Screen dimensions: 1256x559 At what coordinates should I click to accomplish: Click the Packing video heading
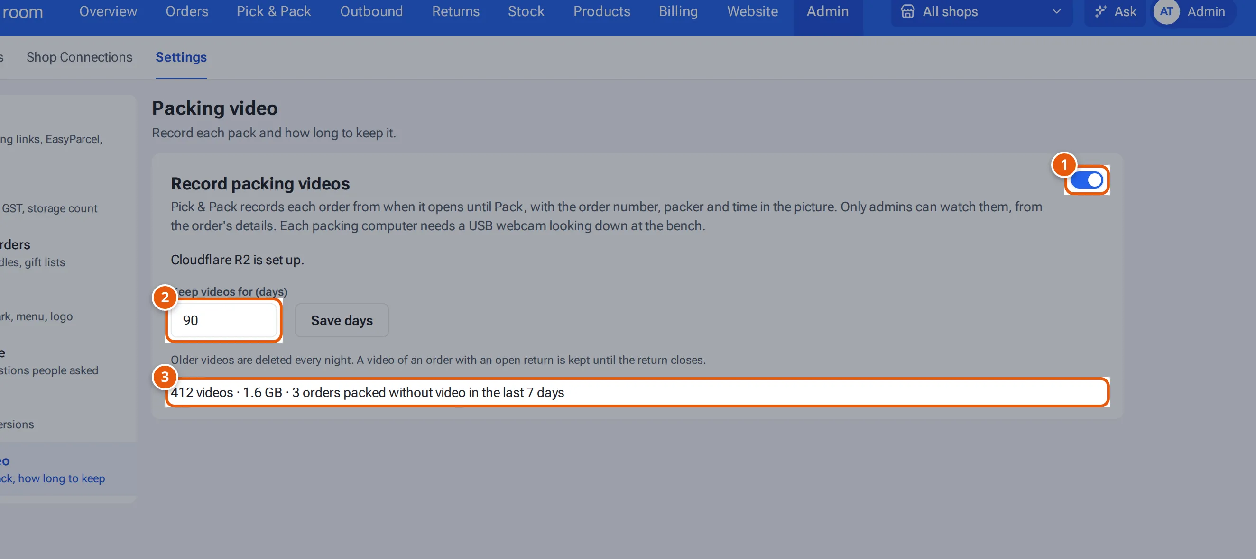(214, 108)
